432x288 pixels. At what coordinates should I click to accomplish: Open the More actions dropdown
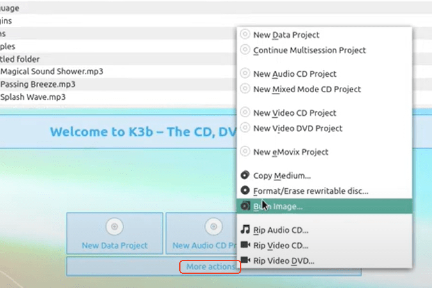pyautogui.click(x=211, y=266)
